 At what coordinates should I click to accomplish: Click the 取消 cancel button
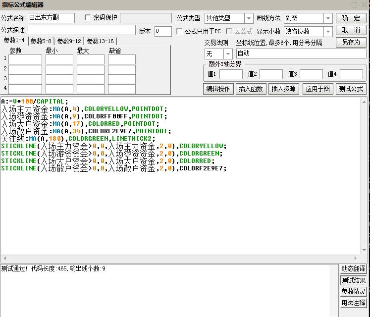coord(351,31)
